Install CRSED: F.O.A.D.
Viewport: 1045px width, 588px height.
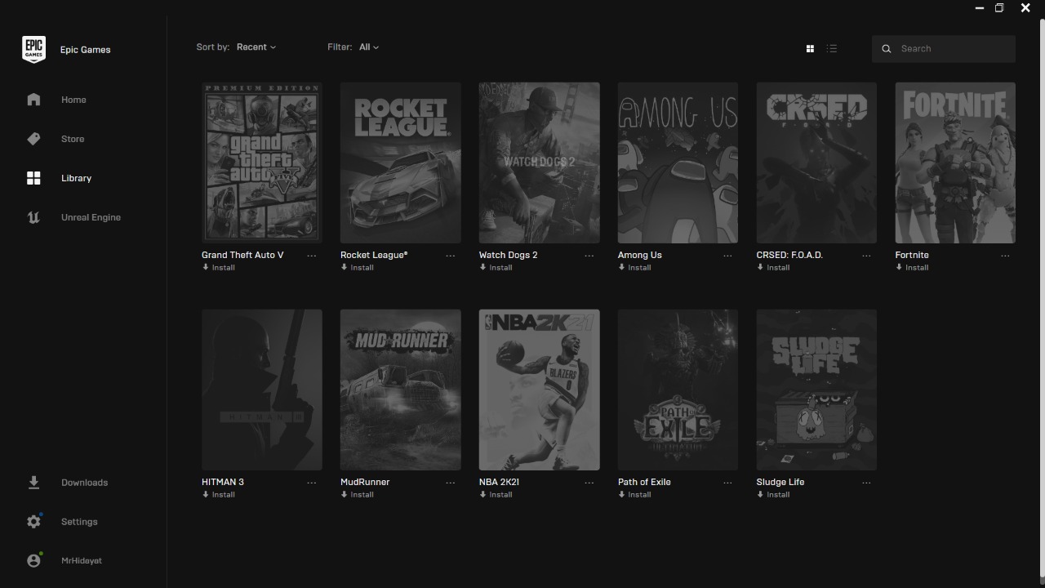coord(774,268)
